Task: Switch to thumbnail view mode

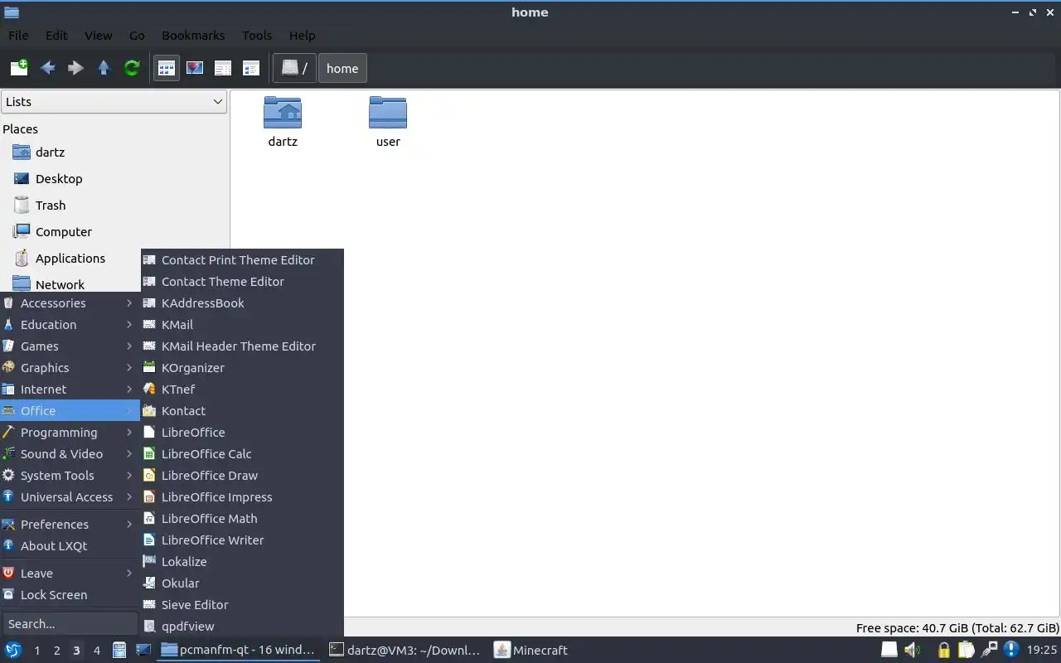Action: [x=195, y=68]
